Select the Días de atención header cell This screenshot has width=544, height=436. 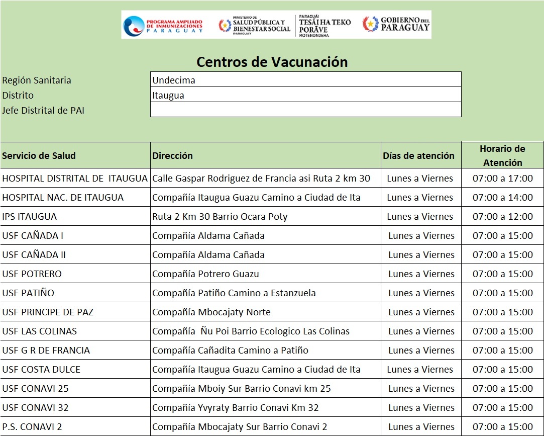pos(419,155)
